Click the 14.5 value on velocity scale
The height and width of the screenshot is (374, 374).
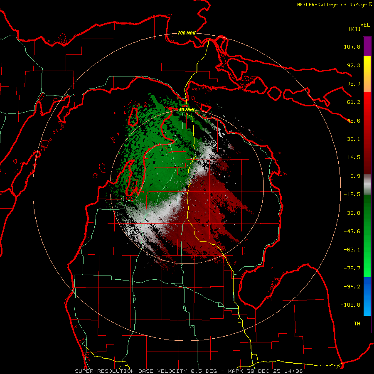[354, 157]
